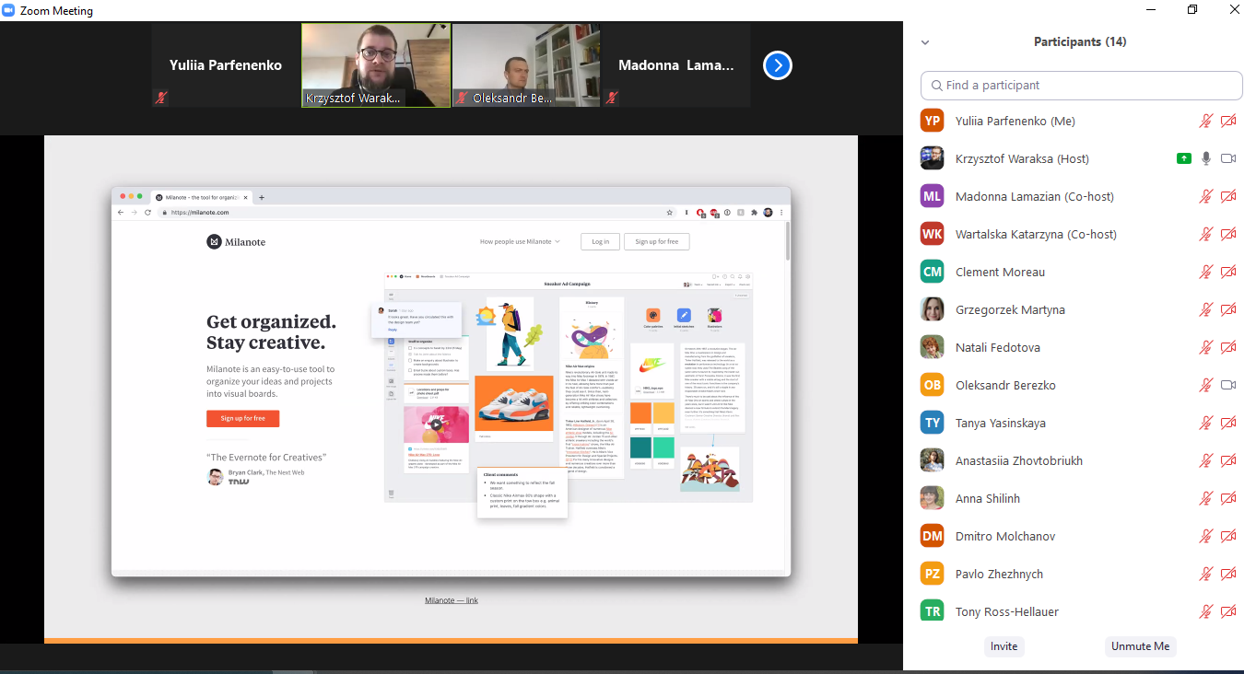Click the browser back arrow
The image size is (1244, 674).
click(x=121, y=212)
